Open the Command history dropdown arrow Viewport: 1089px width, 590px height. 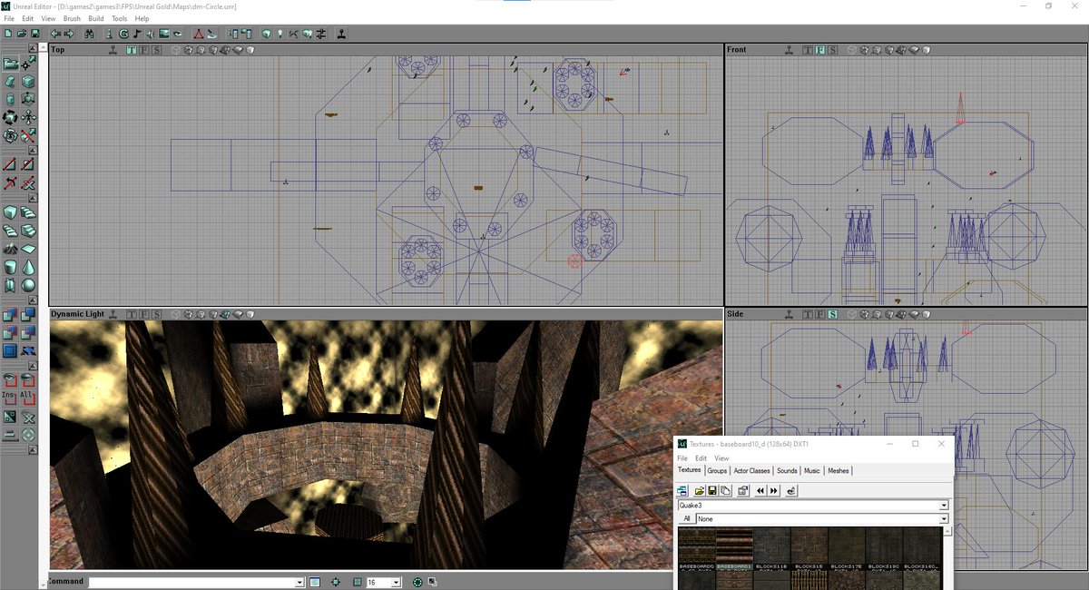[299, 582]
